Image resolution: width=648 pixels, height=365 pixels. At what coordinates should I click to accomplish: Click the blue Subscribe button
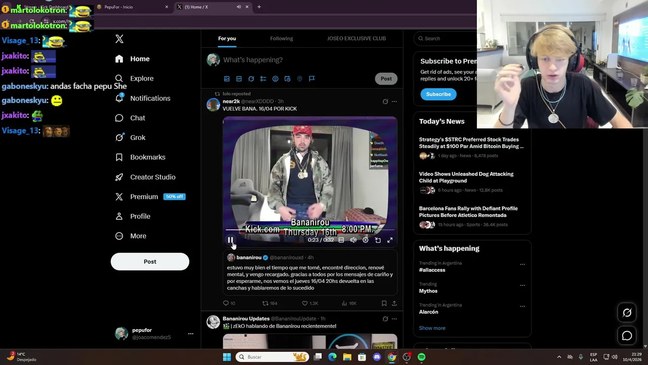click(x=438, y=94)
